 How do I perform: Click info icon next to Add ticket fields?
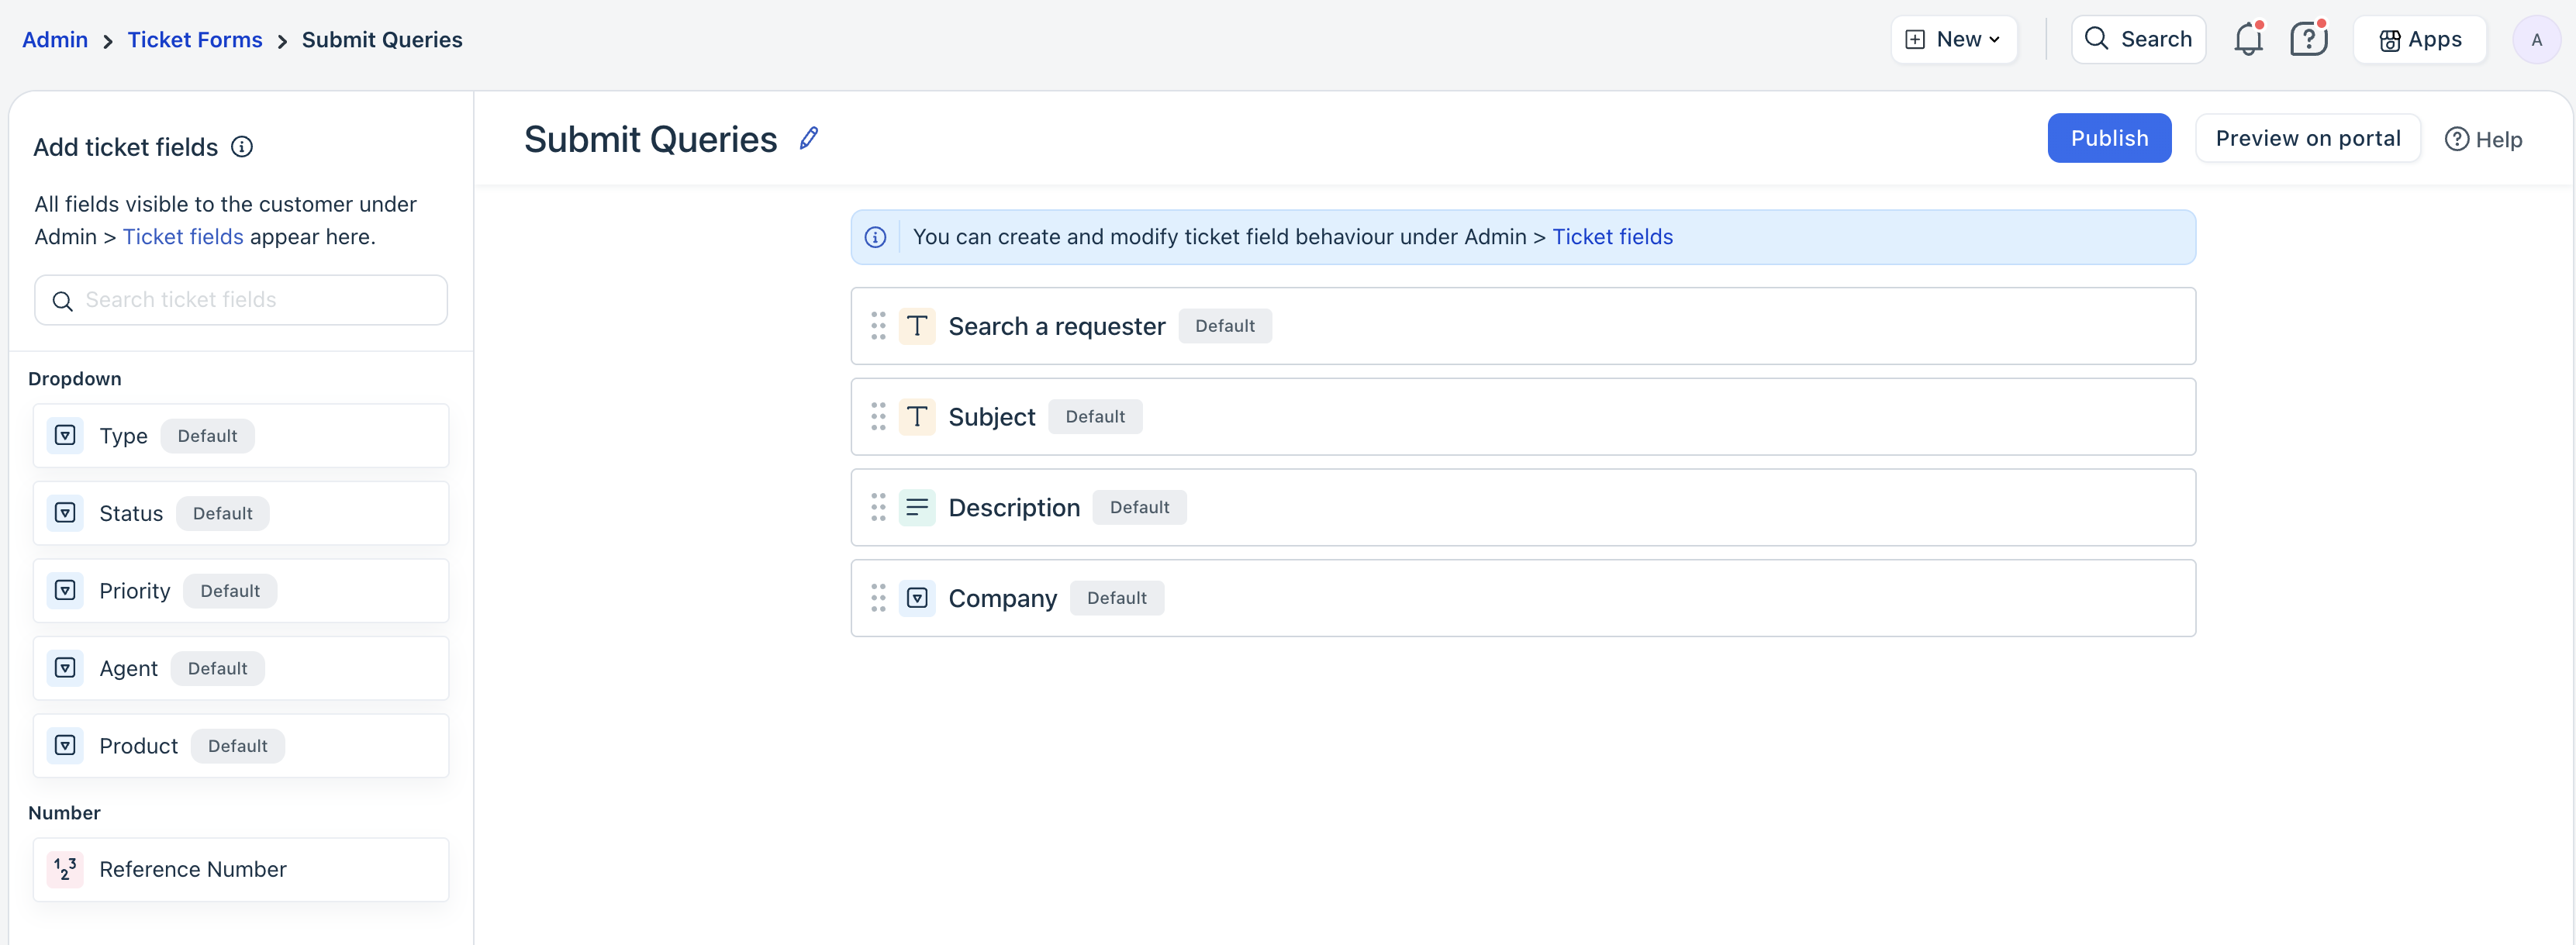point(242,147)
